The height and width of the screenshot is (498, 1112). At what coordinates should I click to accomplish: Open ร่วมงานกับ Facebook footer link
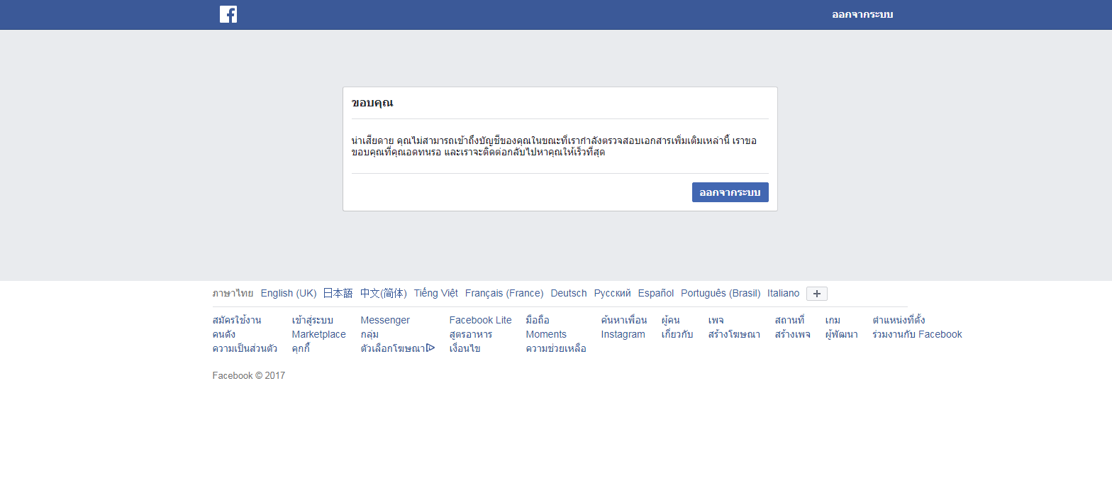pos(918,334)
